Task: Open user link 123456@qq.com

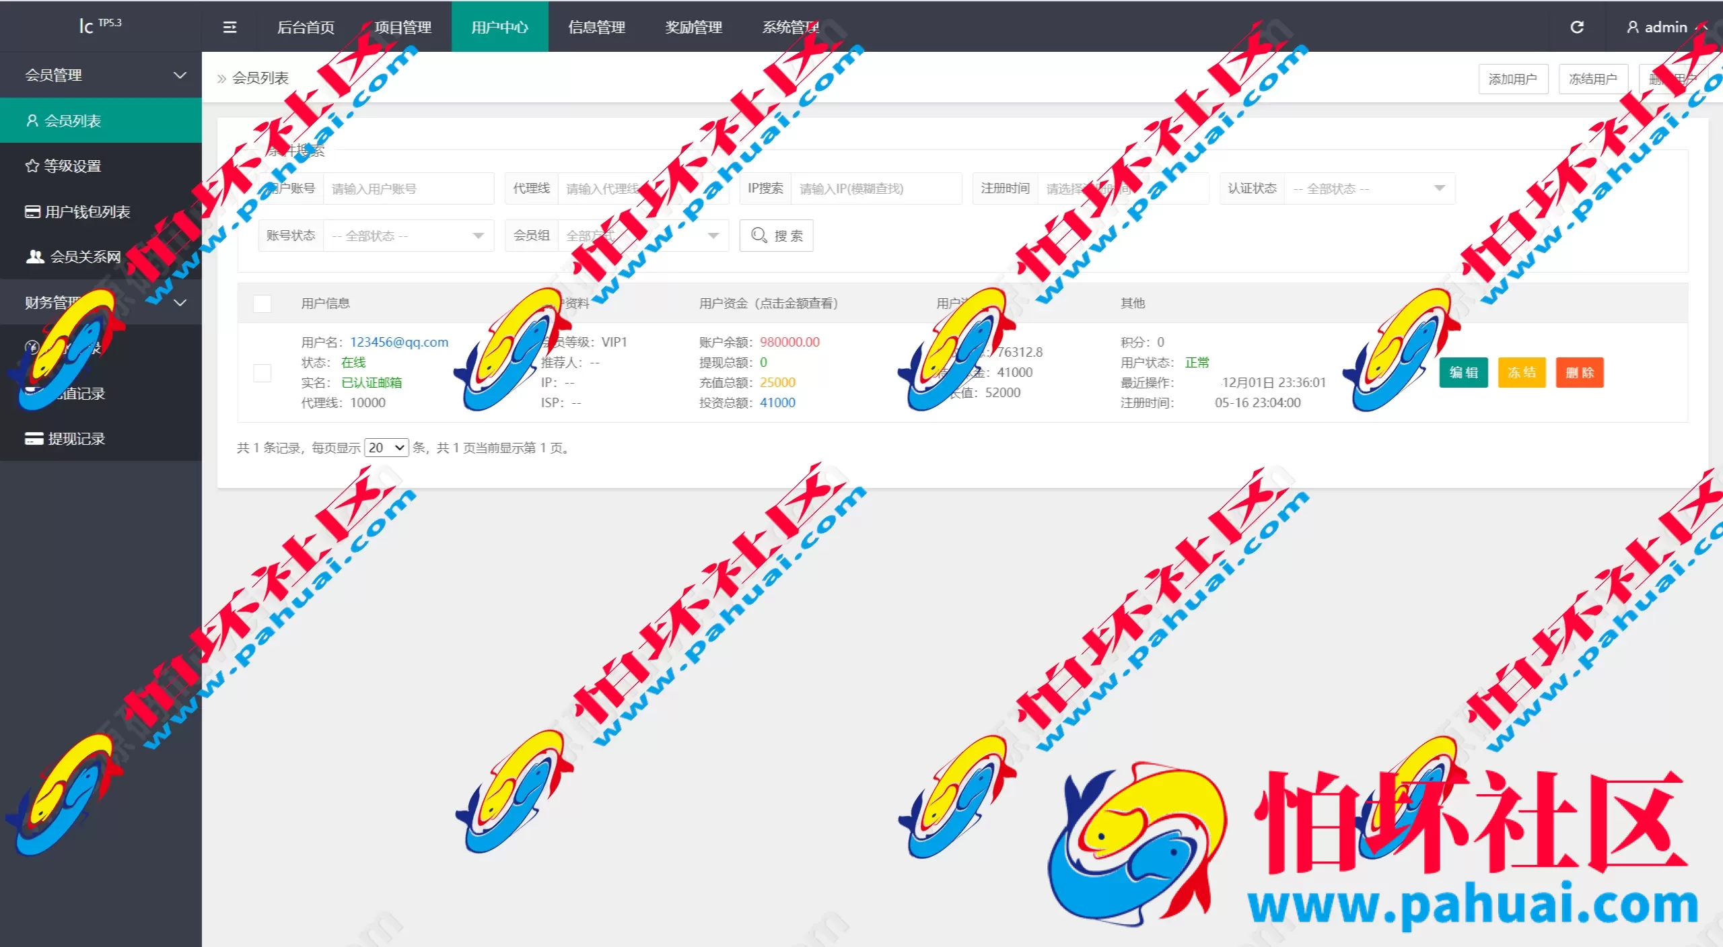Action: [x=399, y=342]
